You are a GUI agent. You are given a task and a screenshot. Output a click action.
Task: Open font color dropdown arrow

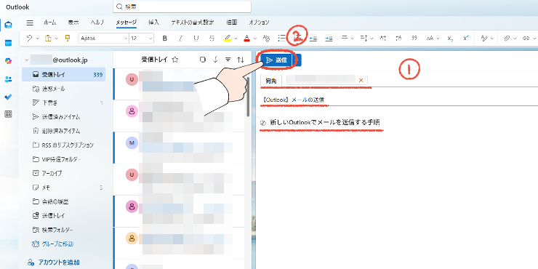[x=254, y=39]
